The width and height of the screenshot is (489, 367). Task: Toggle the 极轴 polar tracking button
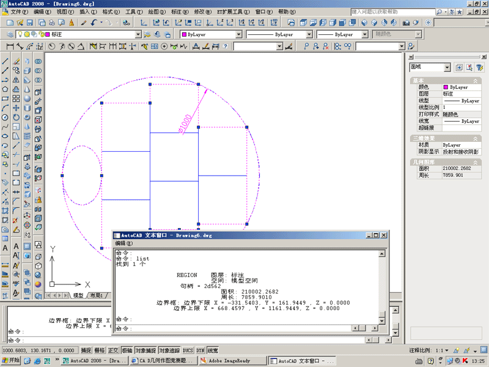[x=127, y=350]
